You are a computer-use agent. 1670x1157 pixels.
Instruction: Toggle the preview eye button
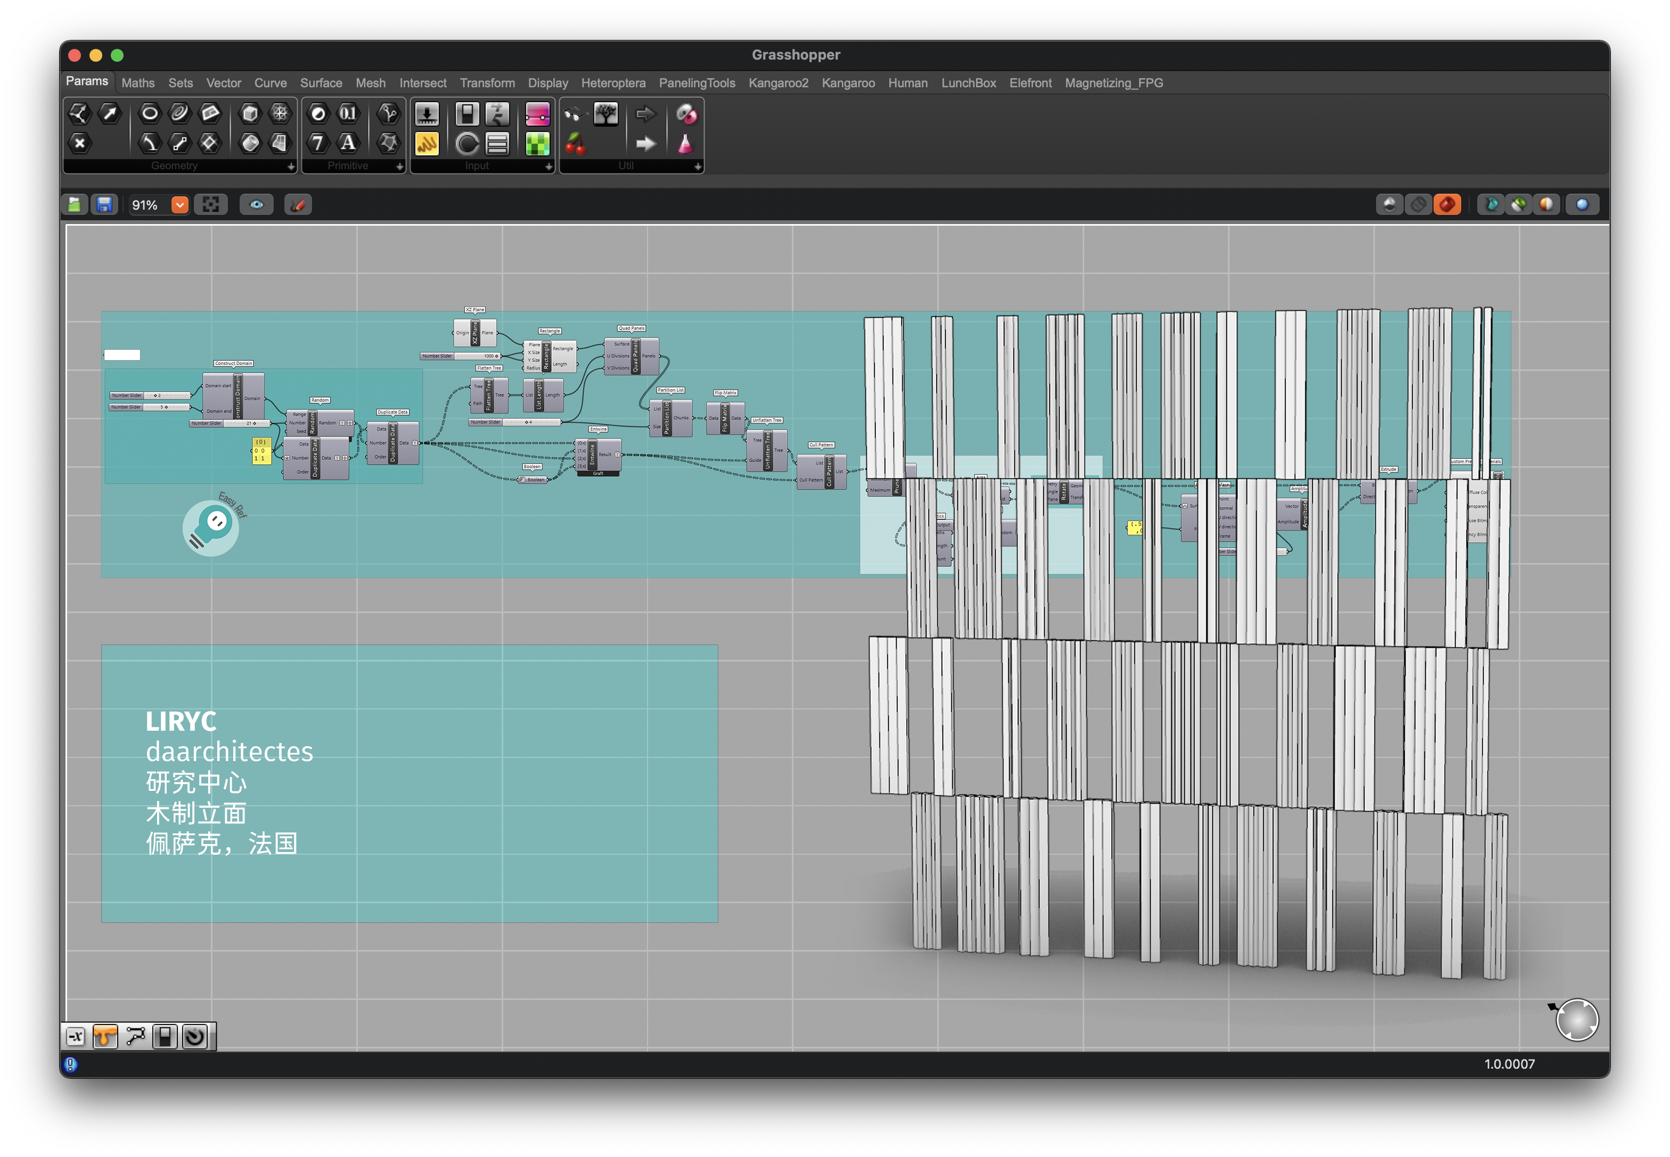[256, 205]
